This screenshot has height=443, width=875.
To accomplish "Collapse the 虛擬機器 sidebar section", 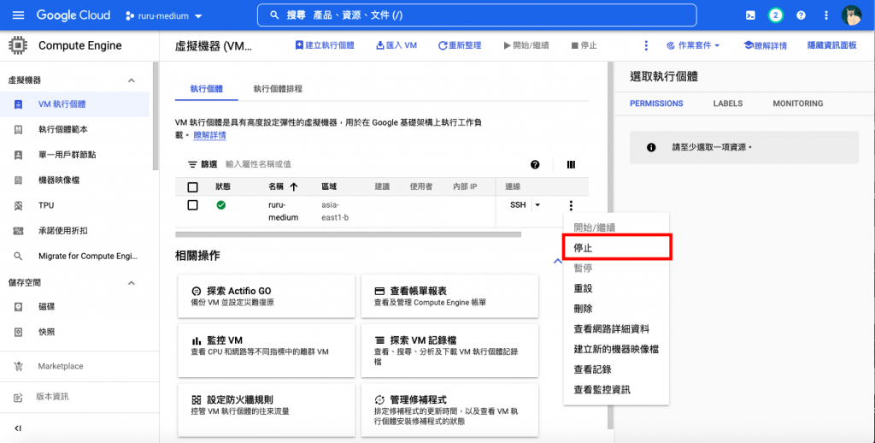I will click(131, 80).
